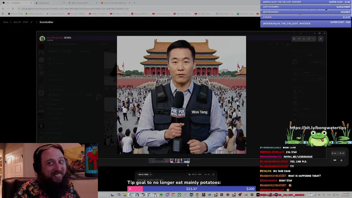Image resolution: width=352 pixels, height=198 pixels.
Task: Open Chrome from the Windows taskbar
Action: 197,195
